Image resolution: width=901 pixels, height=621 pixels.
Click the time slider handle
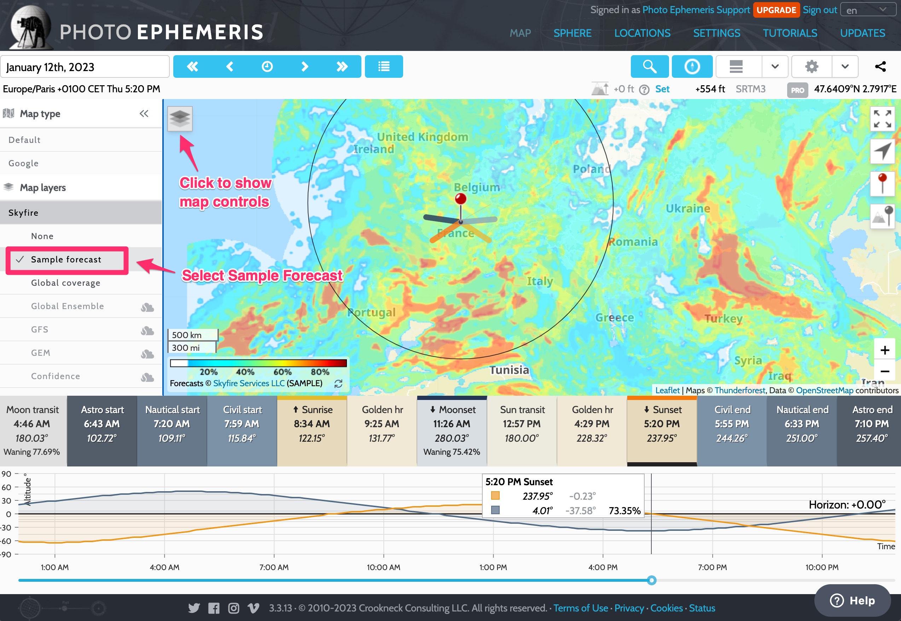click(x=652, y=580)
